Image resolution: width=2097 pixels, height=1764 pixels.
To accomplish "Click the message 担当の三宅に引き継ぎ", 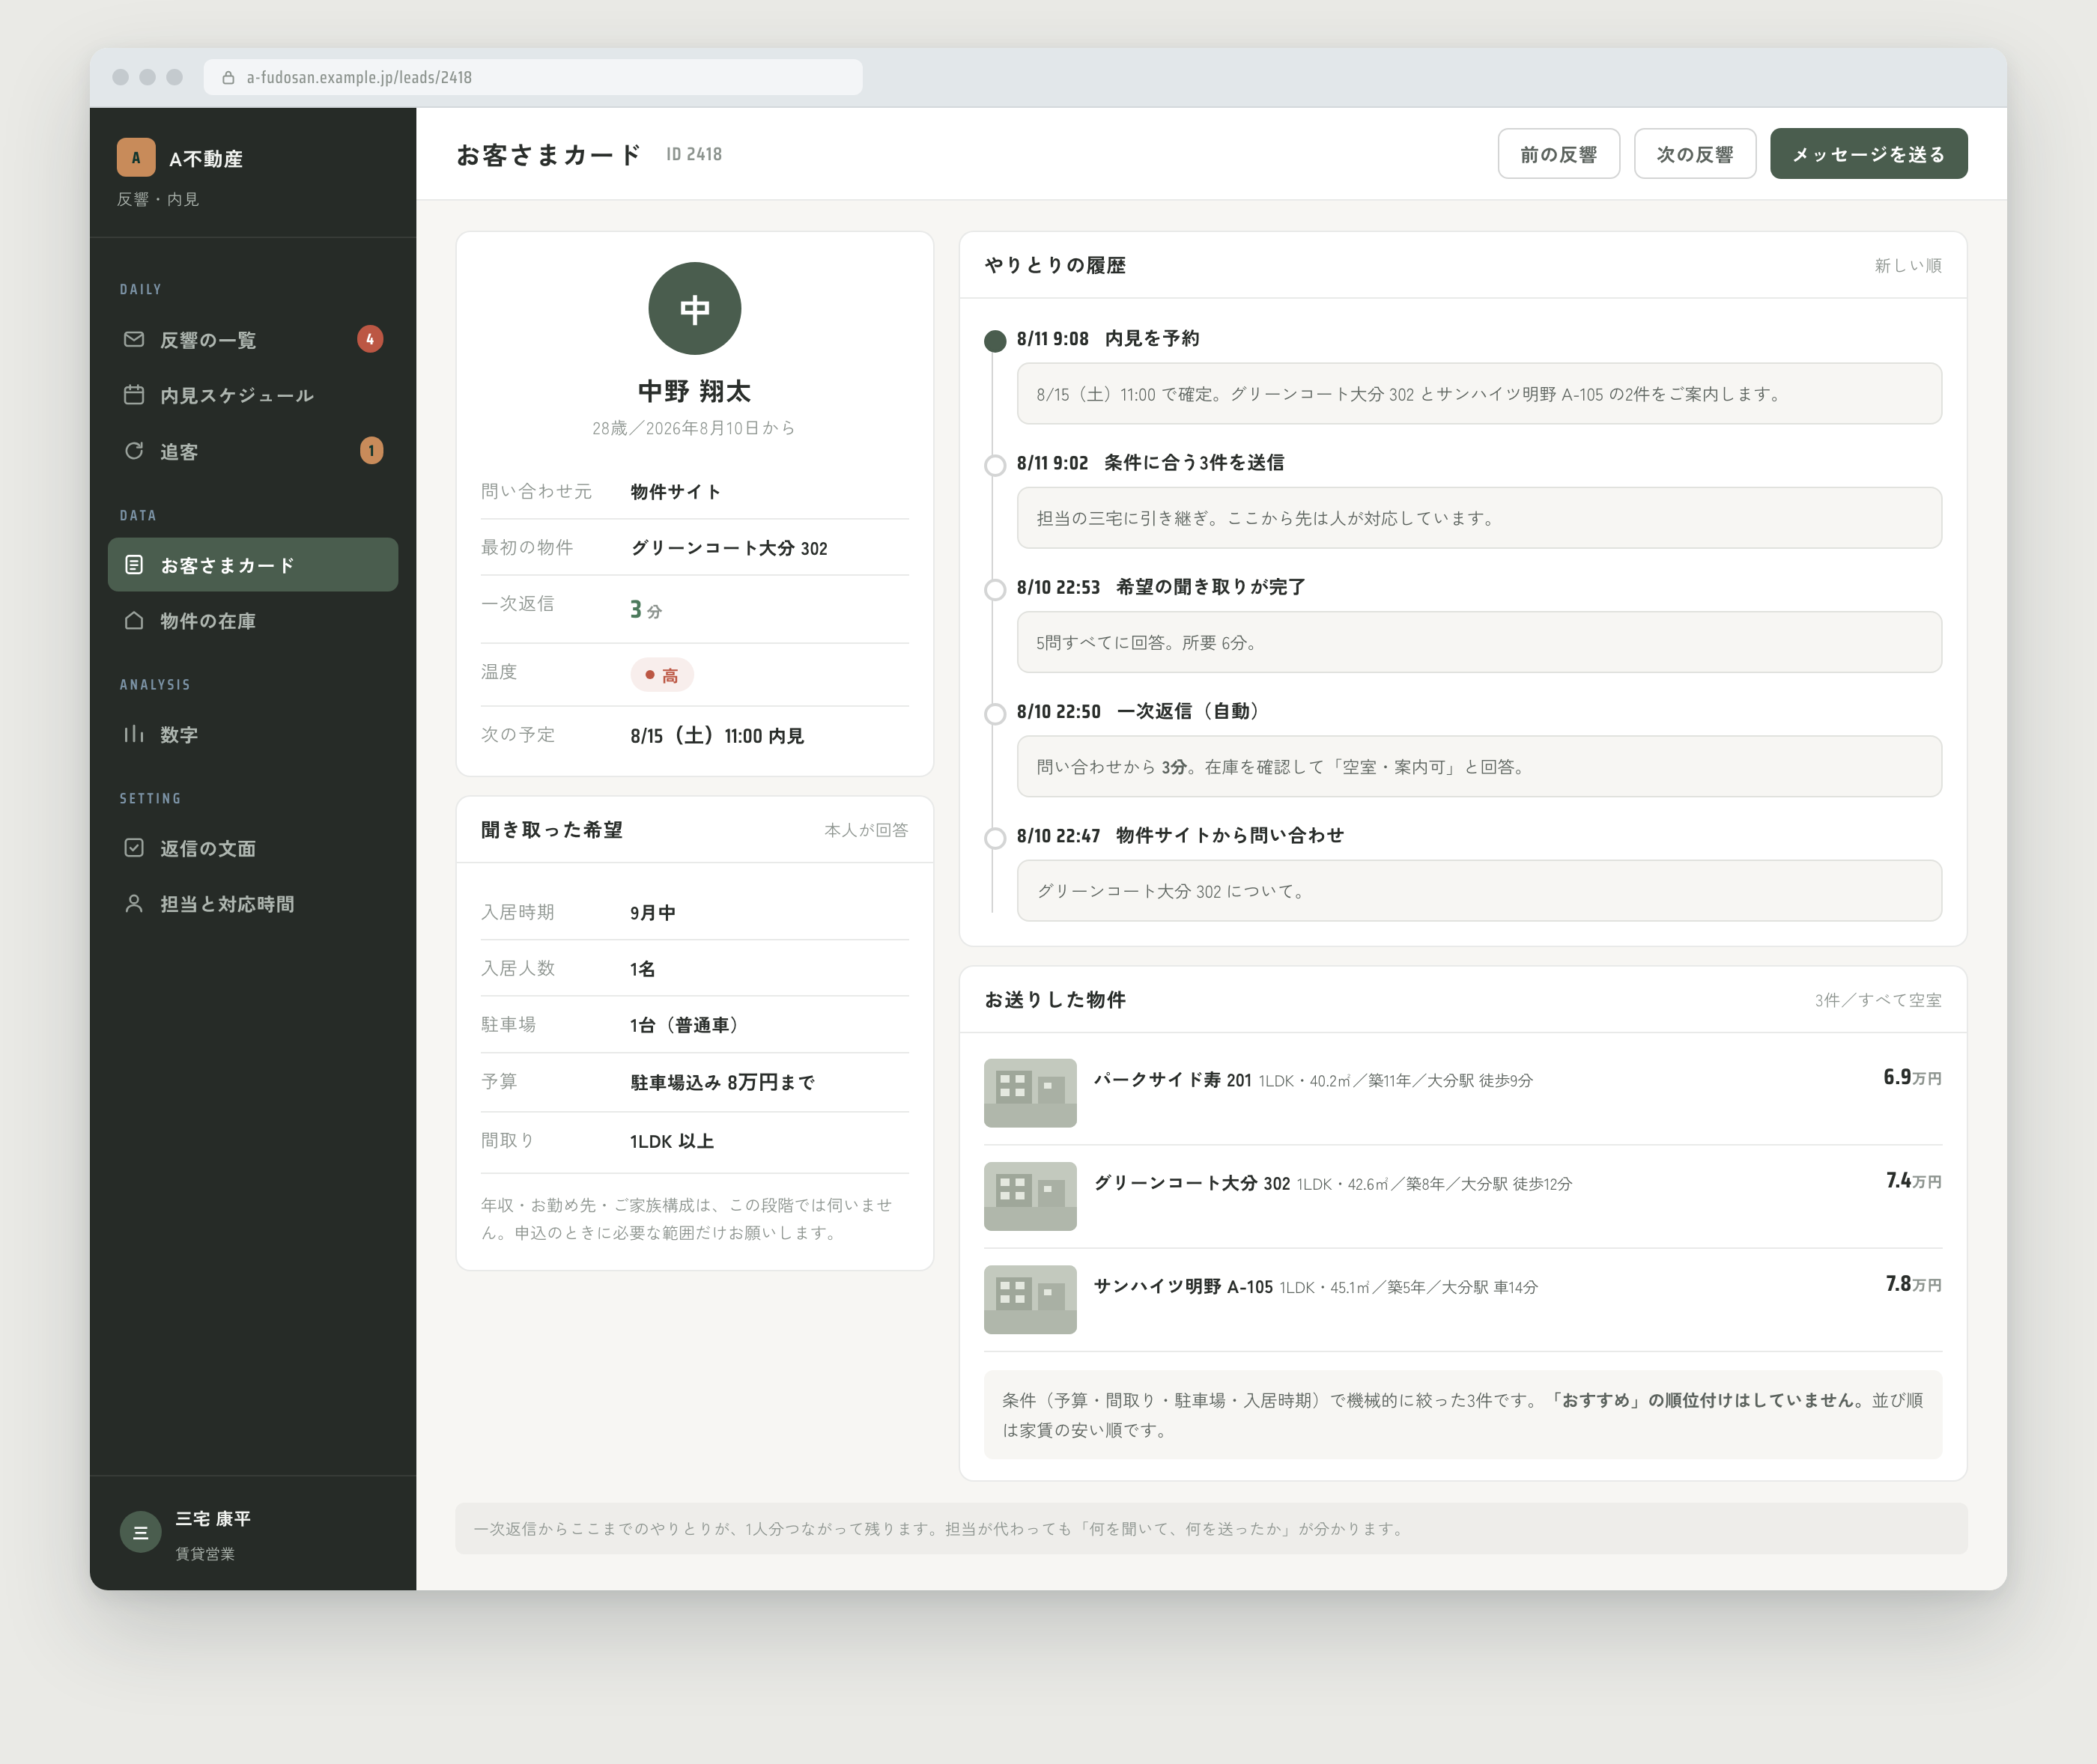I will coord(1479,518).
